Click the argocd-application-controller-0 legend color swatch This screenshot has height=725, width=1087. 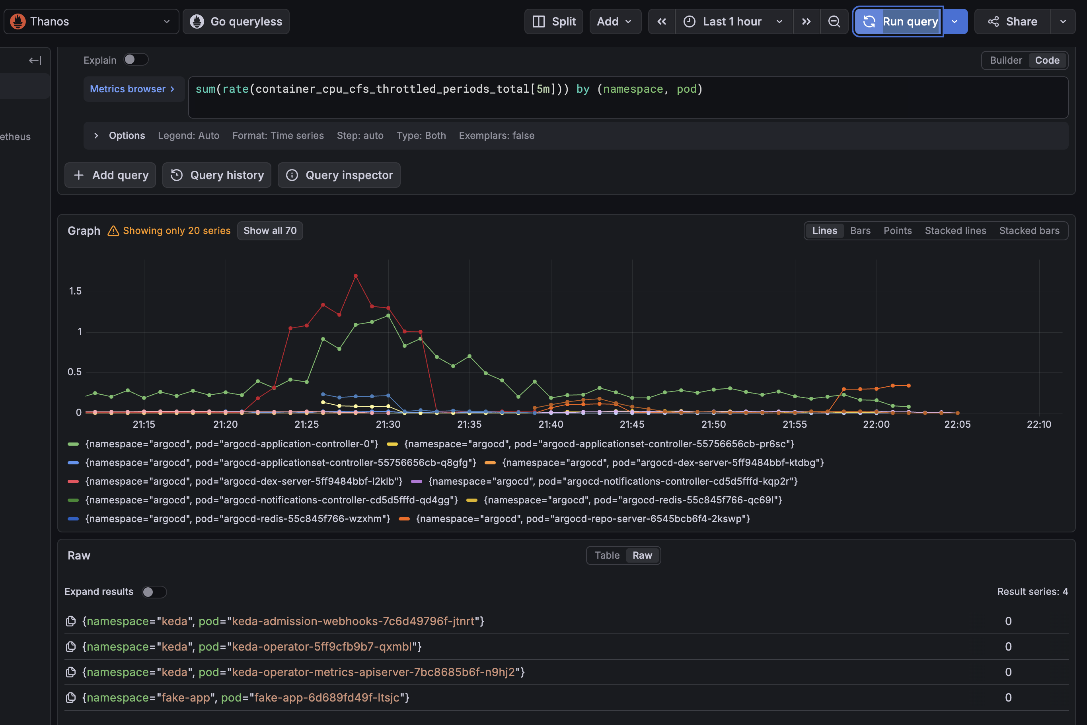coord(73,444)
